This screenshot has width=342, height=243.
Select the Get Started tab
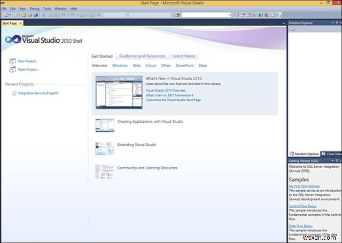tap(102, 56)
